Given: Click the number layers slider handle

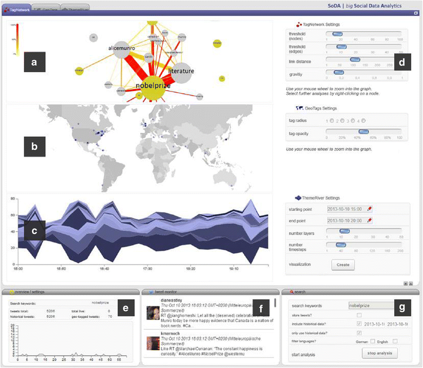Looking at the screenshot, I should pyautogui.click(x=345, y=231).
